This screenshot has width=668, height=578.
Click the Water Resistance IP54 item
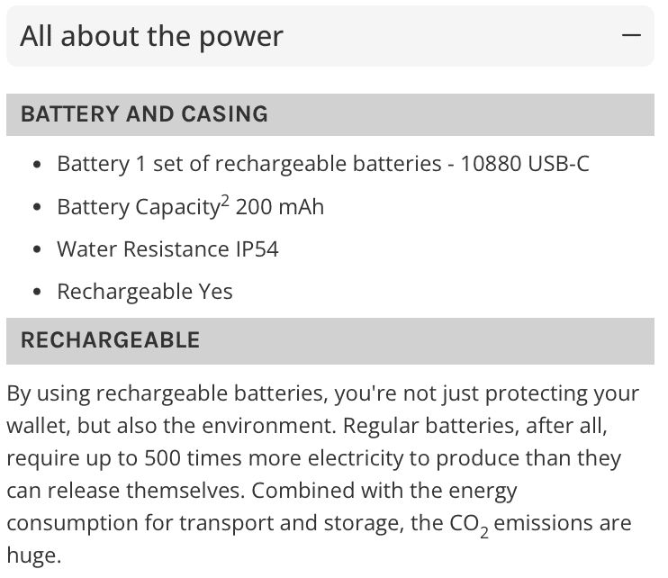pyautogui.click(x=167, y=249)
